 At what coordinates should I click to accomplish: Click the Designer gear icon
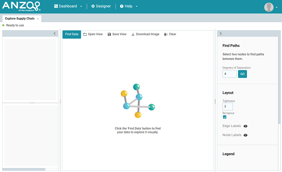pyautogui.click(x=93, y=6)
